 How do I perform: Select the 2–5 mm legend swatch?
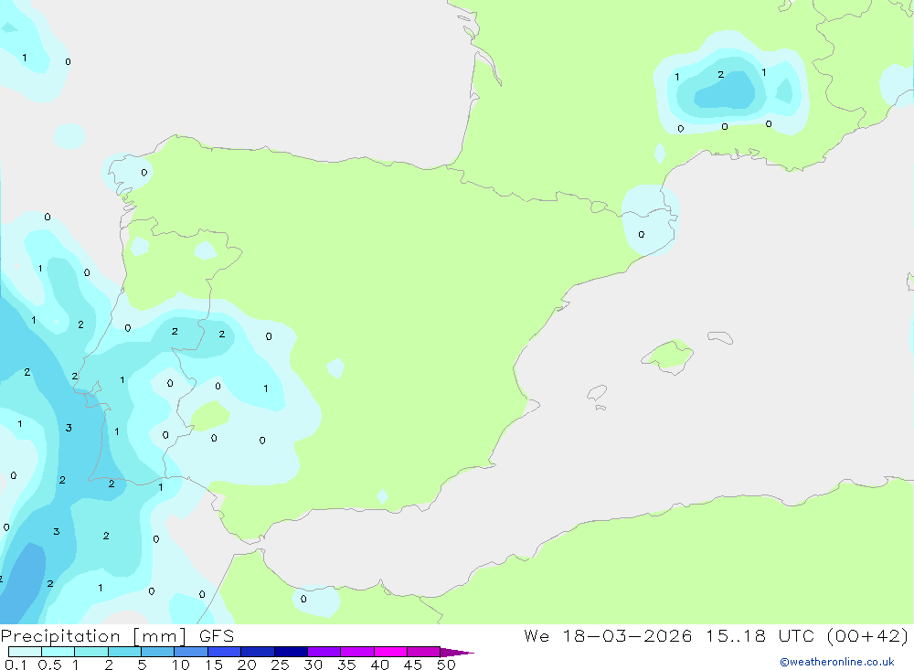tap(124, 652)
